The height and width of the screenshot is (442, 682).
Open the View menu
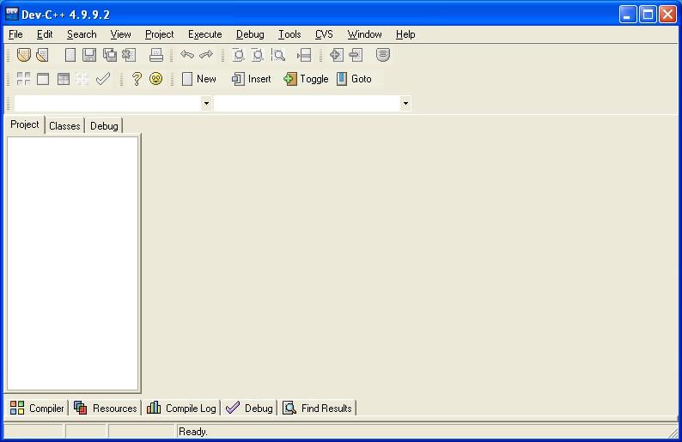120,34
